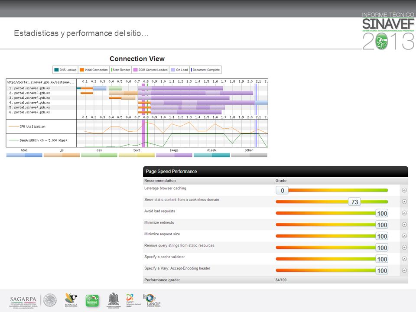
Task: Click the DNS Lookup legend item
Action: tap(65, 70)
